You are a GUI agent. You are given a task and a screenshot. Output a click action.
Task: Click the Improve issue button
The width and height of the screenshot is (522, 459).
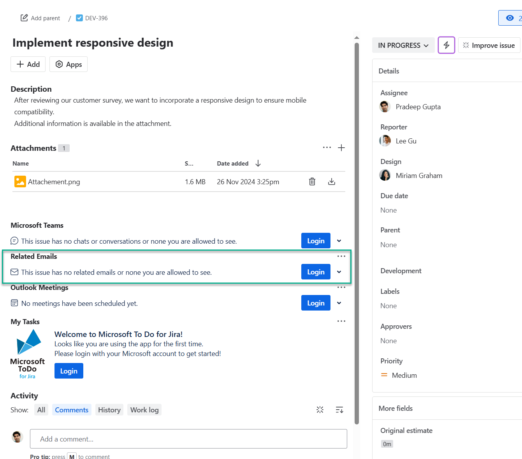489,45
